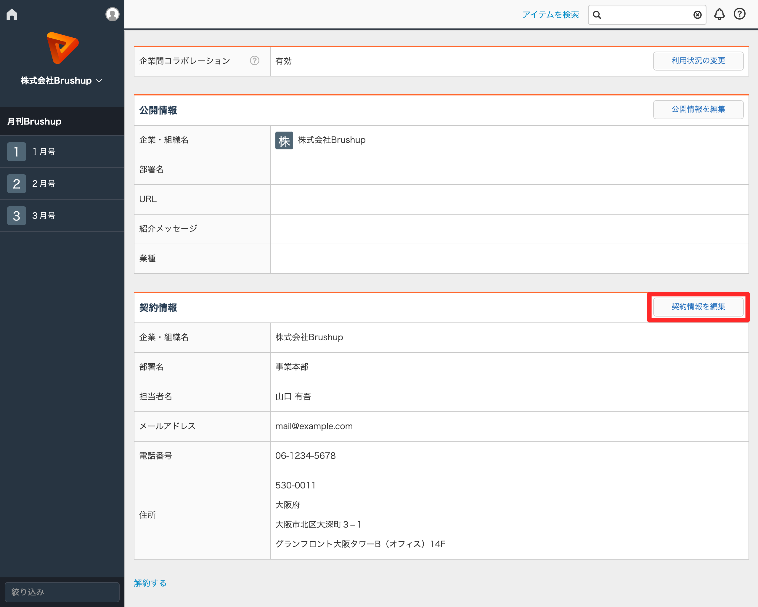Select the 株式会社Brushup text in 契約情報
Image resolution: width=758 pixels, height=607 pixels.
(309, 338)
